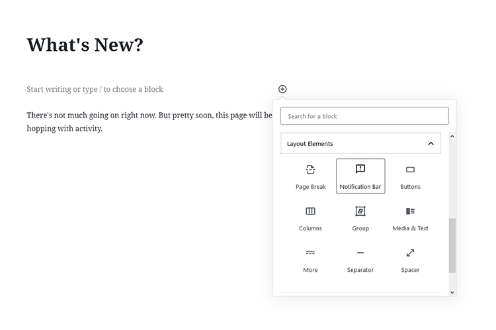
Task: Click the block list scroll up arrow
Action: pos(452,136)
